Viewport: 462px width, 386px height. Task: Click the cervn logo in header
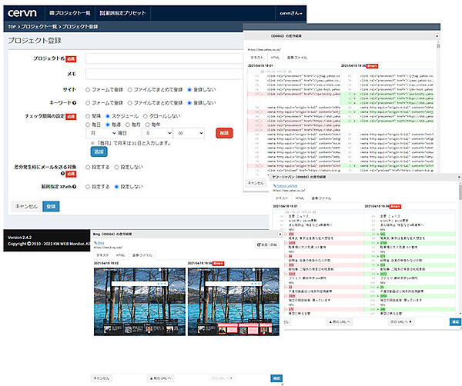22,12
